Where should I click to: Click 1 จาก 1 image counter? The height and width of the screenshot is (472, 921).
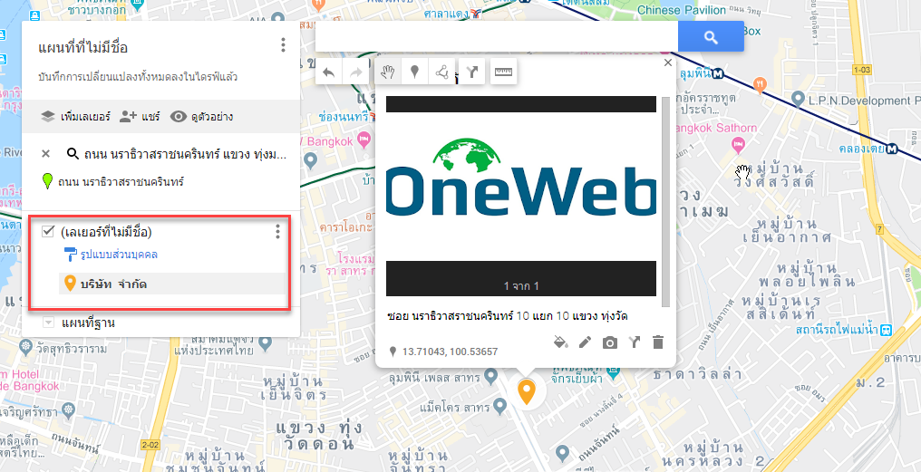(x=521, y=286)
